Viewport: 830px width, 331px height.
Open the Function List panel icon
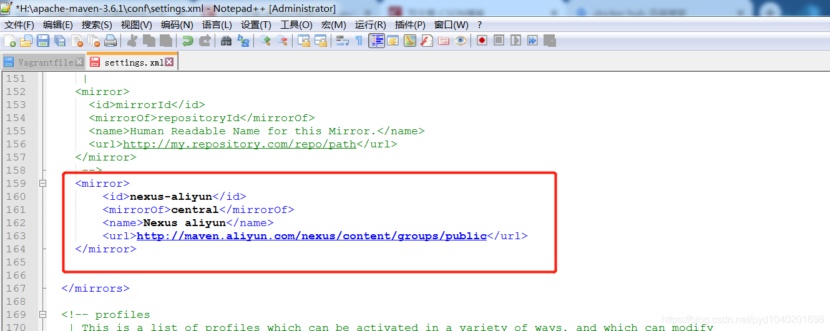pos(427,41)
